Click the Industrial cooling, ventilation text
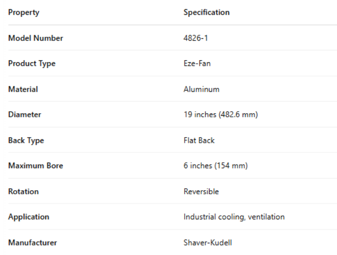Image resolution: width=337 pixels, height=255 pixels. pos(234,217)
